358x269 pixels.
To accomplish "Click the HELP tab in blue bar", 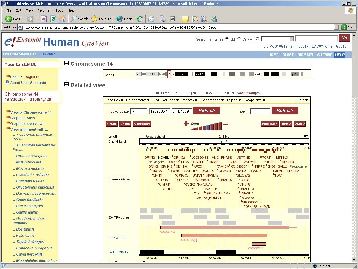I will (340, 55).
